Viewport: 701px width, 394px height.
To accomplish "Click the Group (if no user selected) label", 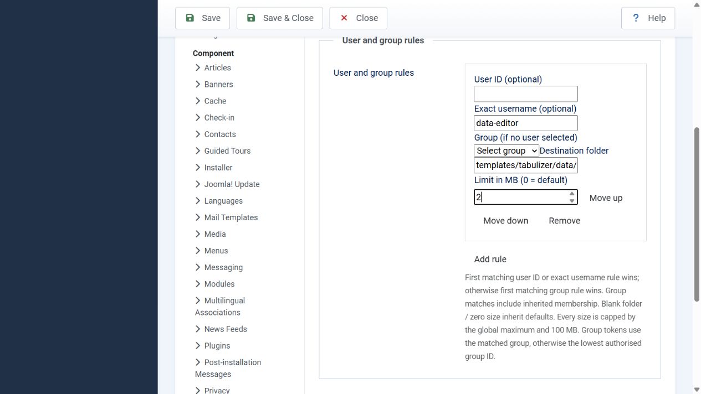I will click(x=526, y=137).
